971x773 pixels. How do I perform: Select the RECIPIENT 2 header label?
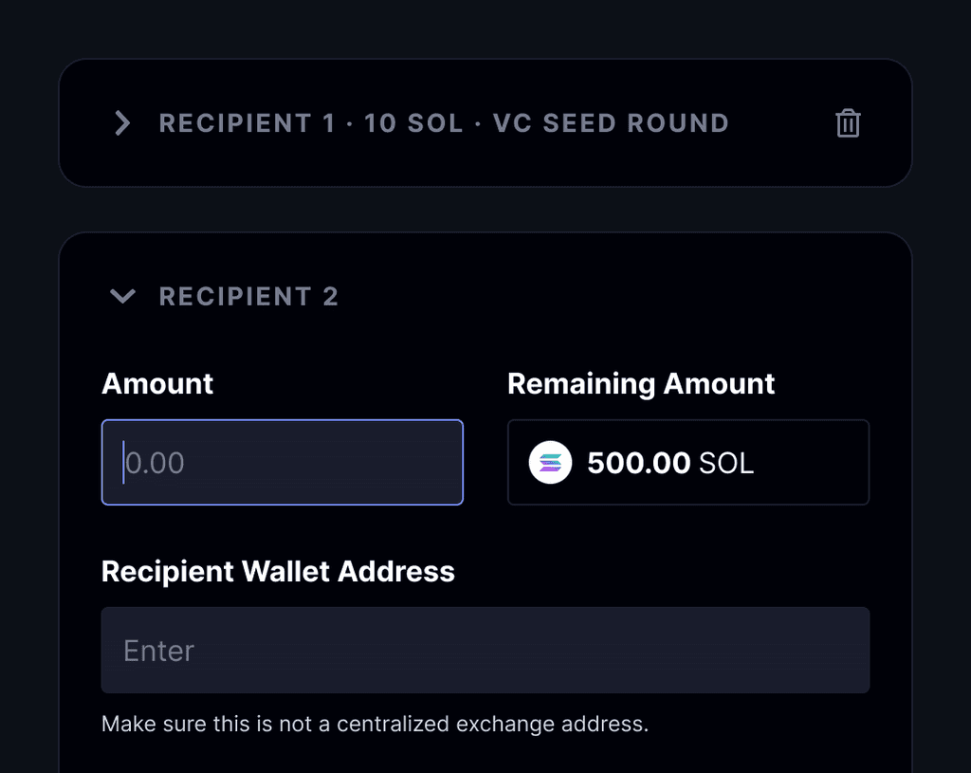click(248, 296)
